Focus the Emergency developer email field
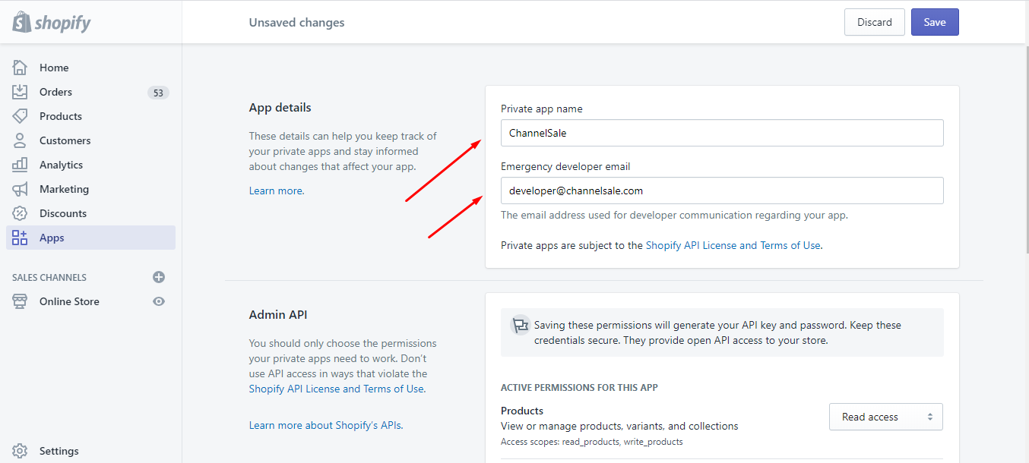 coord(722,191)
